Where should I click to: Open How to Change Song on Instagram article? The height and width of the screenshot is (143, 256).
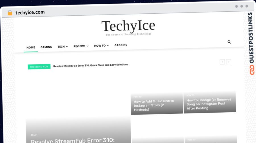208,104
